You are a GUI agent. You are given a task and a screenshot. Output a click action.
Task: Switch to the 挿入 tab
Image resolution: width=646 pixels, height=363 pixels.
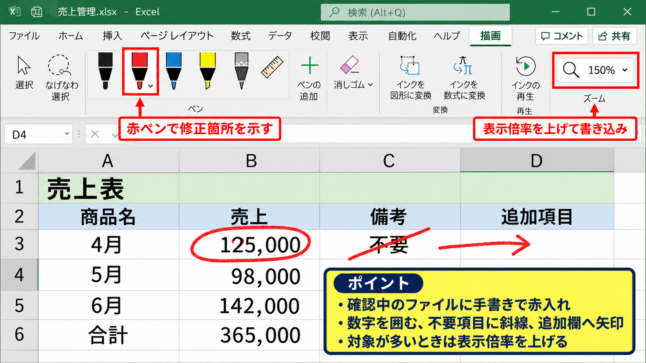coord(112,36)
